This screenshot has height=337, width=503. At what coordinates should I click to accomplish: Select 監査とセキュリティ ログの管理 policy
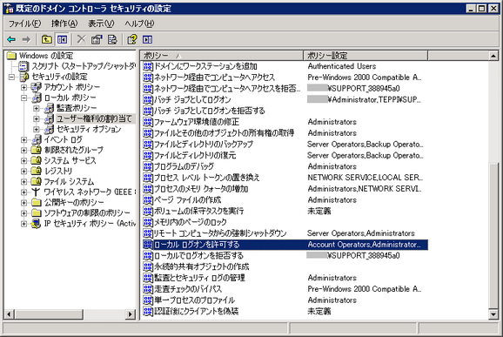(199, 278)
